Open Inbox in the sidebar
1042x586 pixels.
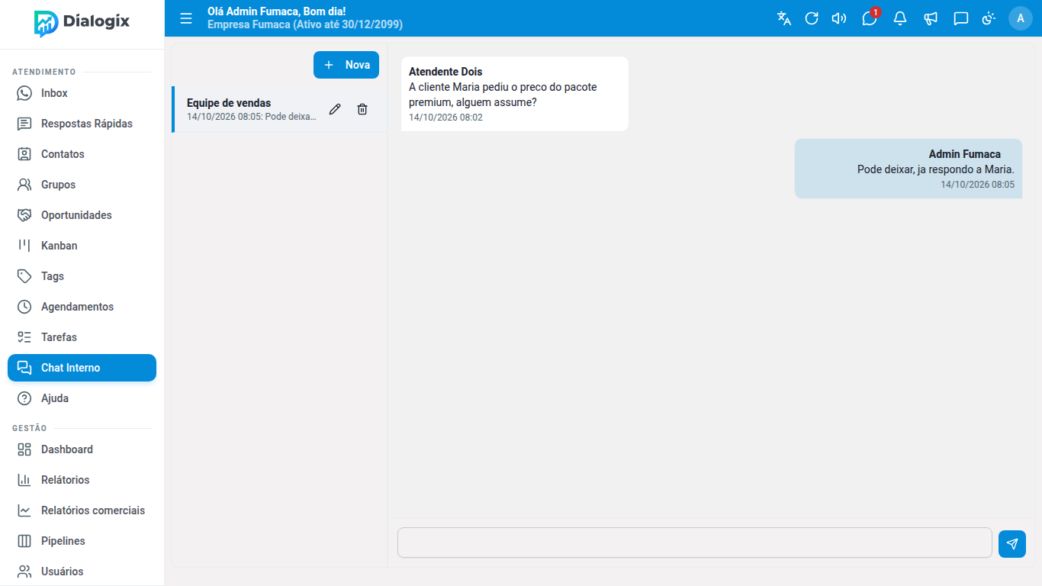pyautogui.click(x=82, y=93)
